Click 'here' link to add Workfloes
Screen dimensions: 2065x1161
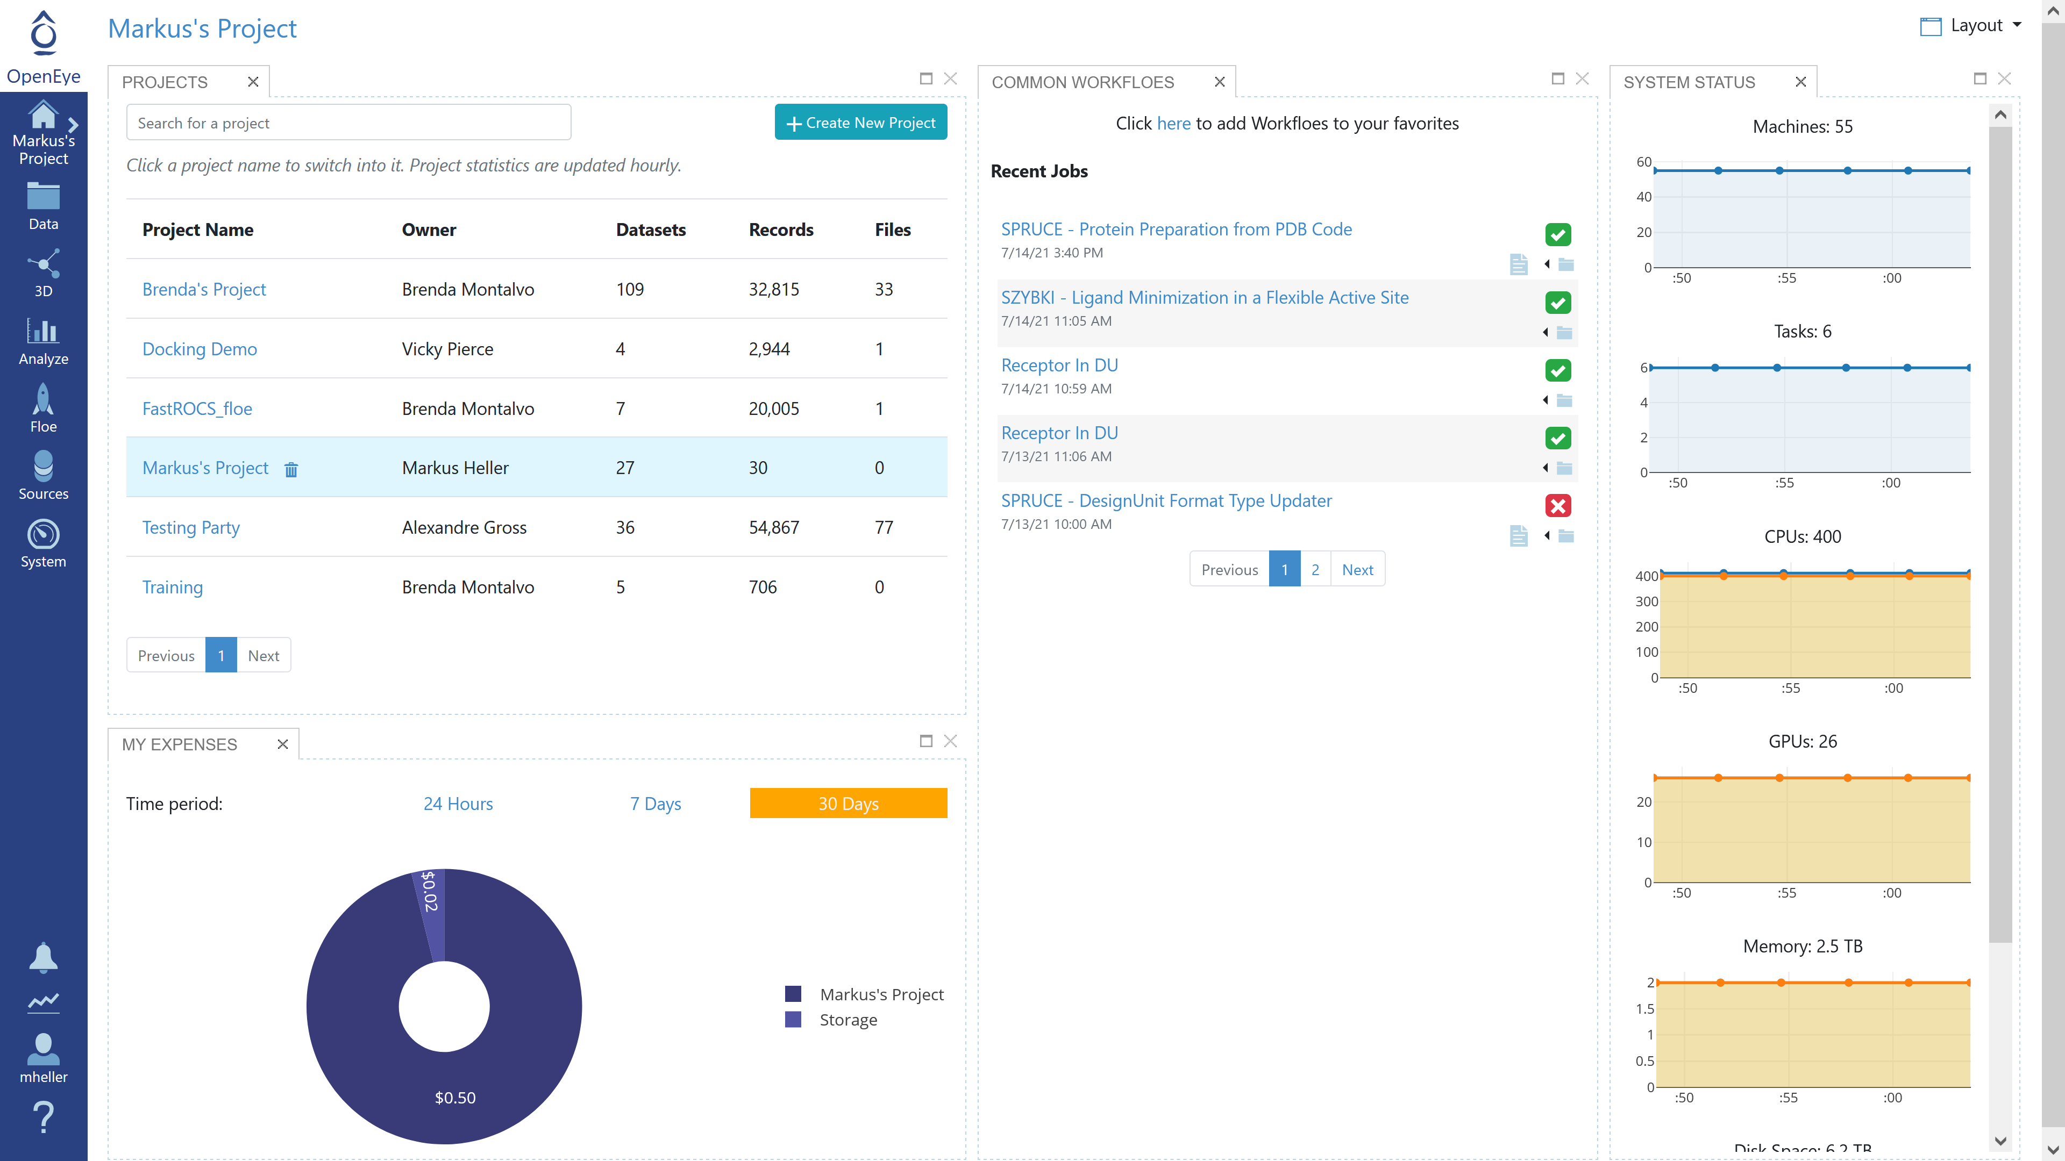click(x=1173, y=124)
